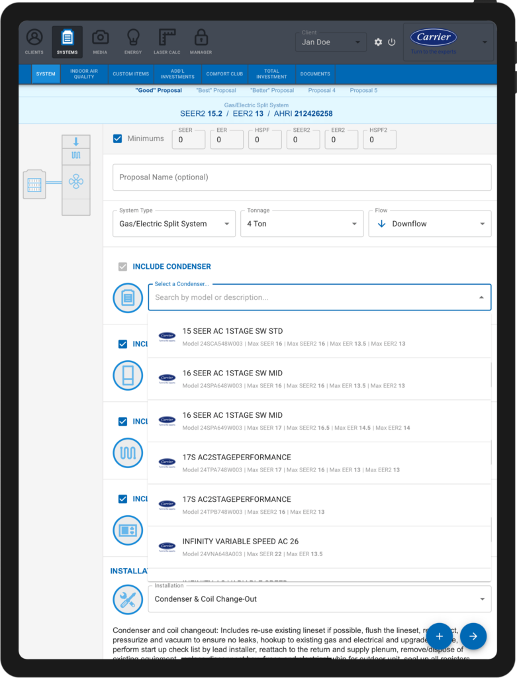
Task: Open the Installation Condenser & Coil Change-Out dropdown
Action: [x=320, y=599]
